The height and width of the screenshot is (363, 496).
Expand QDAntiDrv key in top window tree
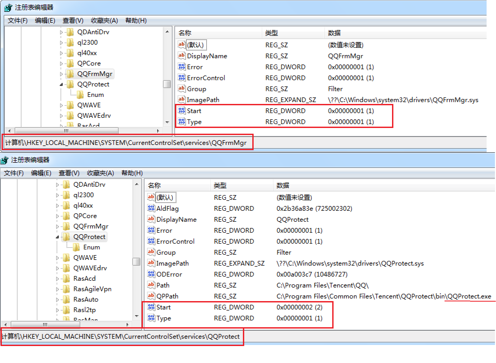point(61,32)
